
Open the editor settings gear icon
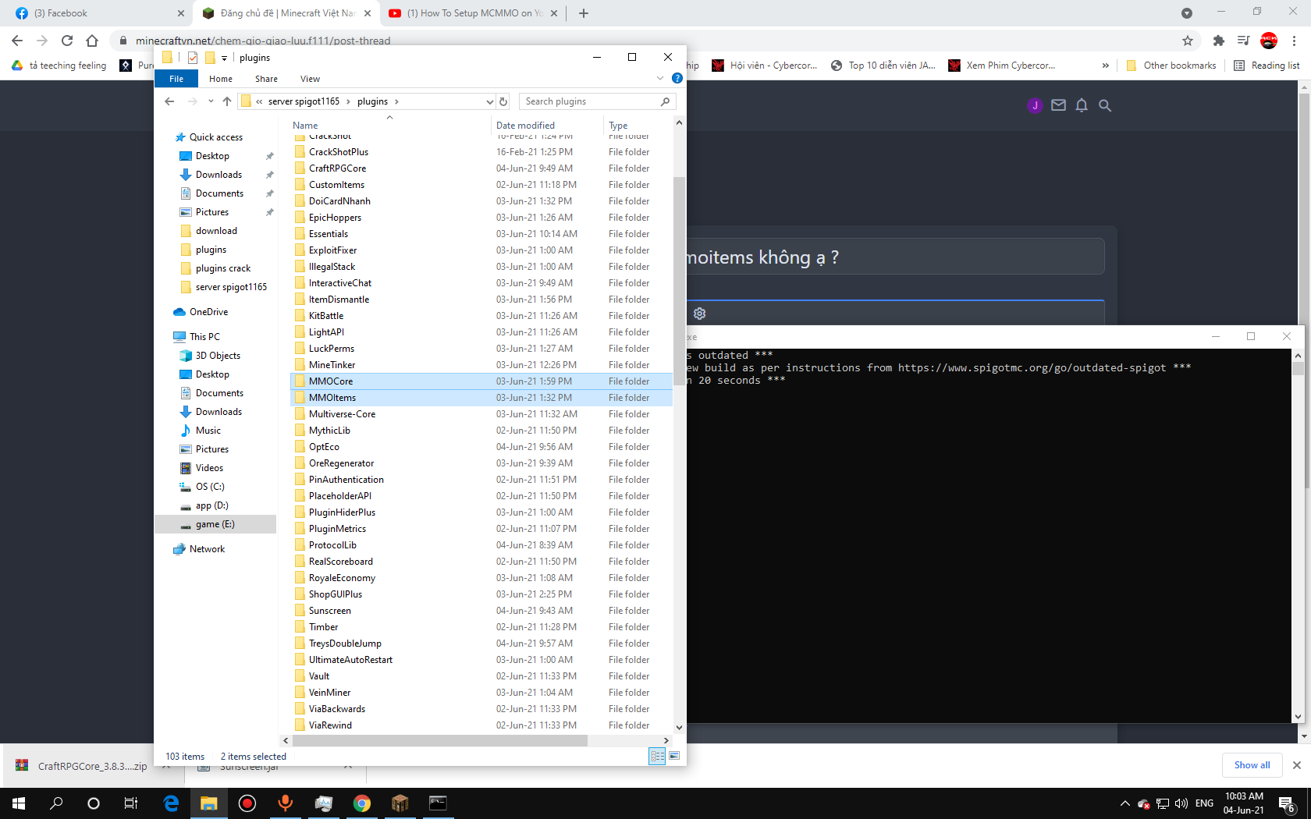(700, 314)
